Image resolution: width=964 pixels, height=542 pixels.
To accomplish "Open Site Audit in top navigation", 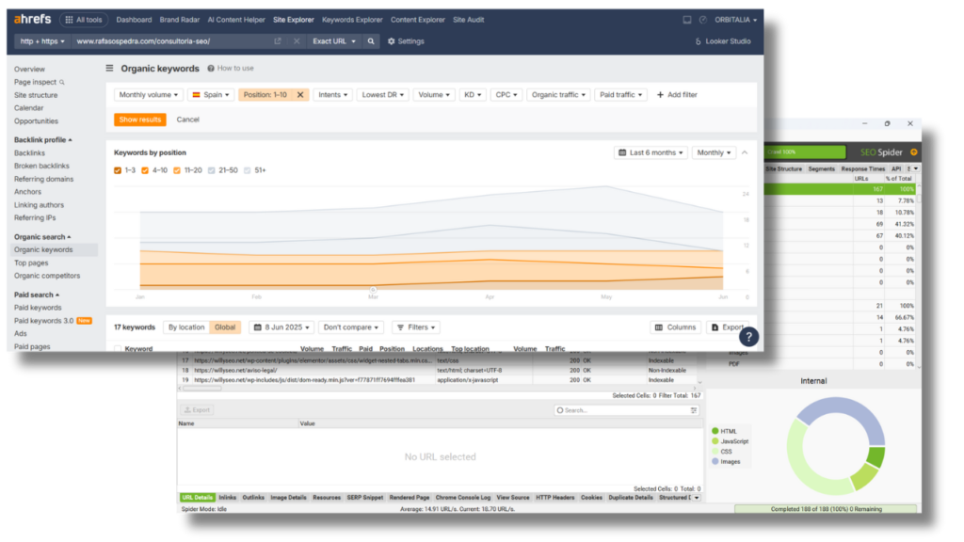I will coord(468,20).
